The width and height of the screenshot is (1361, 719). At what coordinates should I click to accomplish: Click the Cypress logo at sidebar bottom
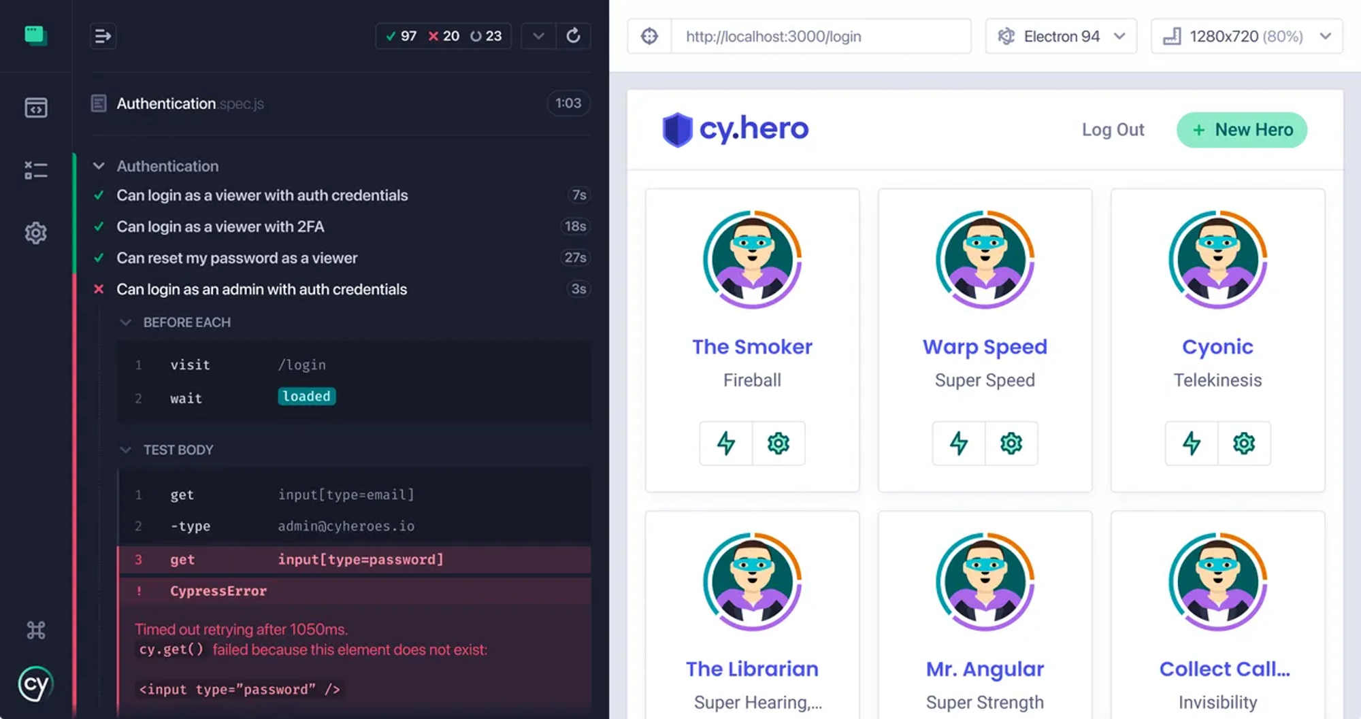[35, 685]
